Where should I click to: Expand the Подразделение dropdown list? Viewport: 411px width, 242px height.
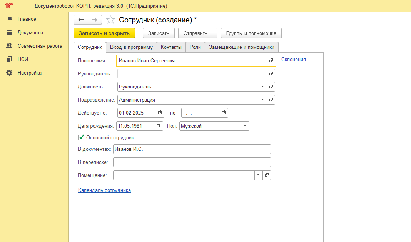(x=262, y=100)
